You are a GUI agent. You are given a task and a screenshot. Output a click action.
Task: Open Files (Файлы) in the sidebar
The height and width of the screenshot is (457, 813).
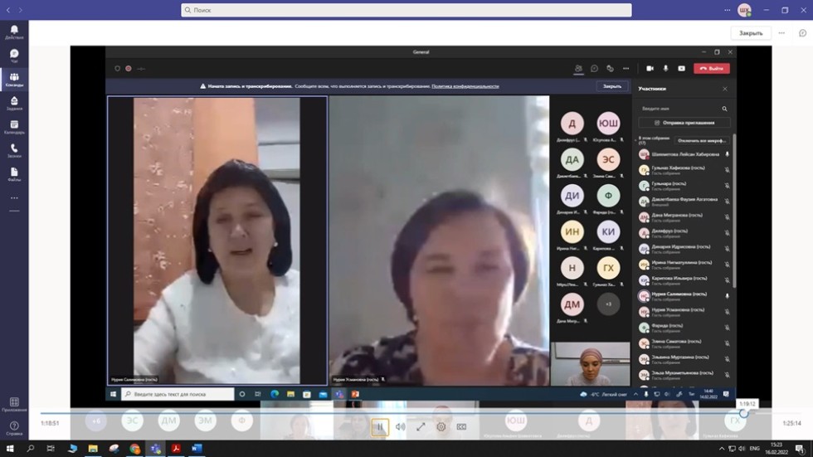14,174
